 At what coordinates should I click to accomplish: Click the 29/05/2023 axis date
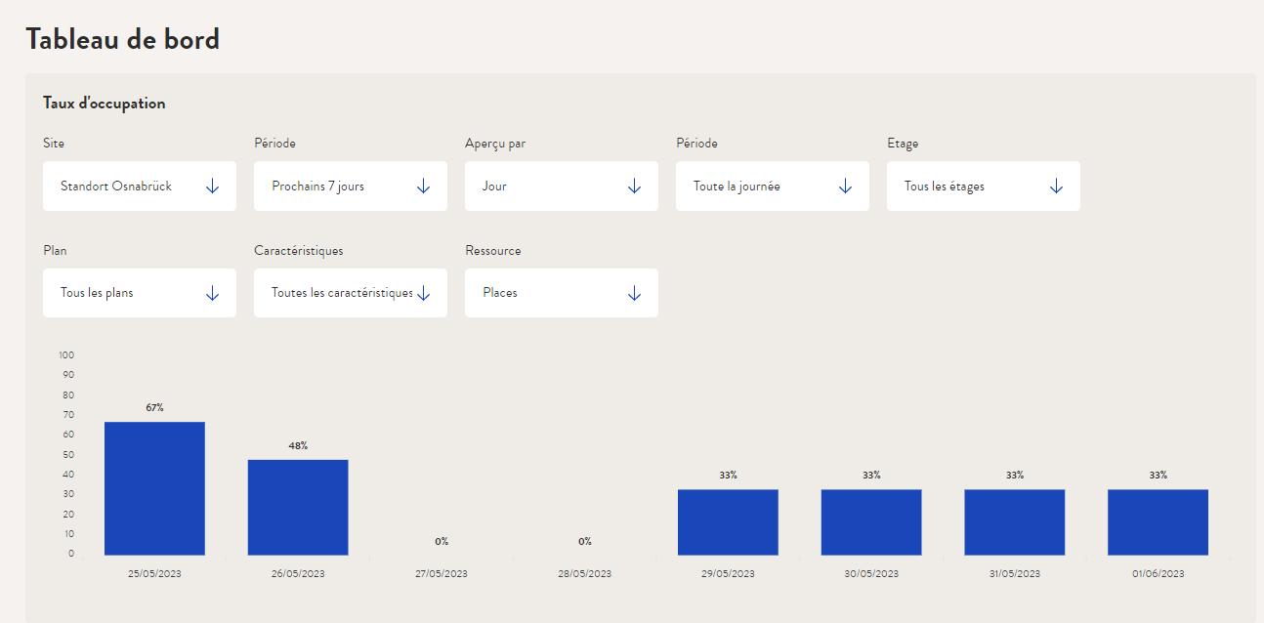tap(728, 573)
